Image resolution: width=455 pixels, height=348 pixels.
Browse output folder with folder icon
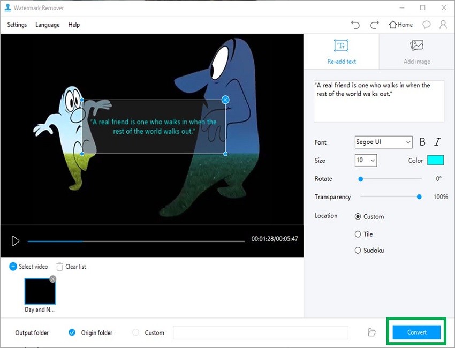[x=371, y=332]
